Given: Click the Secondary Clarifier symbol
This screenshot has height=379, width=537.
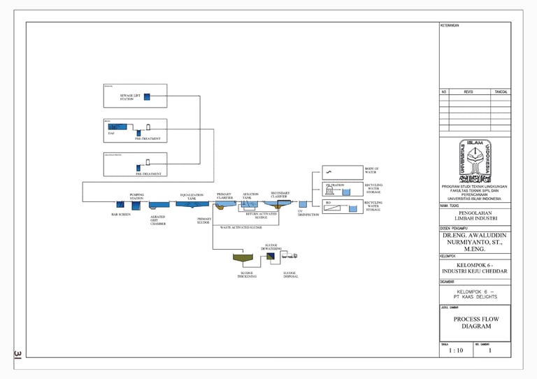Looking at the screenshot, I should coord(278,204).
